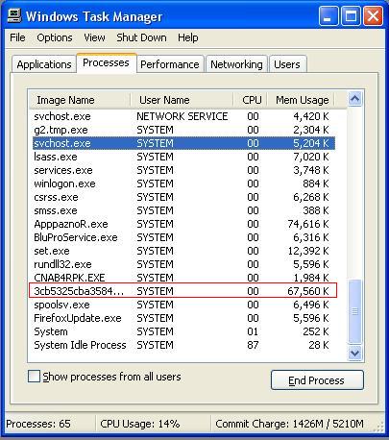The height and width of the screenshot is (440, 389).
Task: Enable Show processes from all users
Action: (x=34, y=377)
